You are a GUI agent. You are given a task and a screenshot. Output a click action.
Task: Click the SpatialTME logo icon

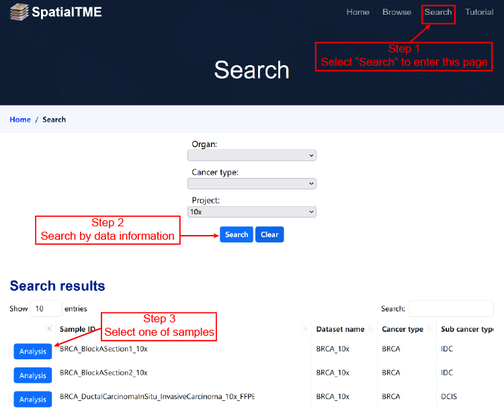tap(19, 11)
